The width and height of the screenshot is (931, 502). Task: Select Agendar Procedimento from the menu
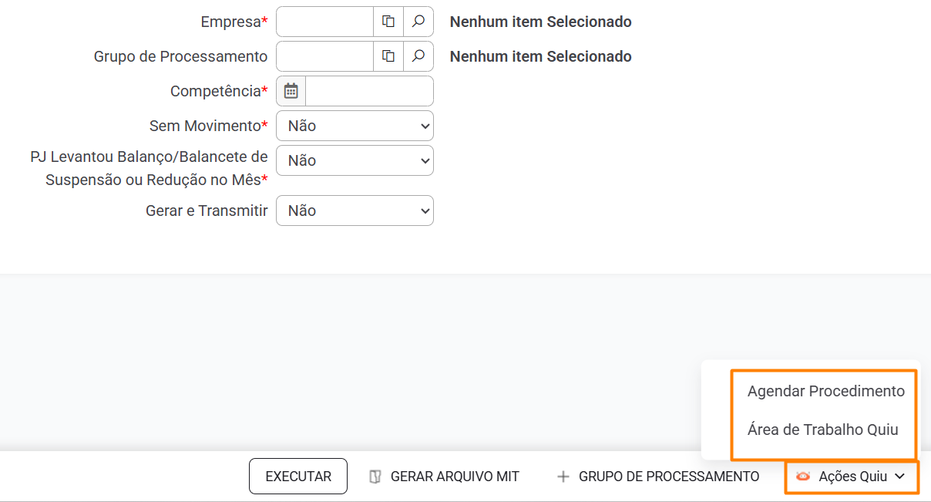tap(825, 391)
